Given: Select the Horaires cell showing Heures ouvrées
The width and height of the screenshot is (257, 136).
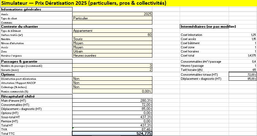Looking at the screenshot, I should point(113,55).
